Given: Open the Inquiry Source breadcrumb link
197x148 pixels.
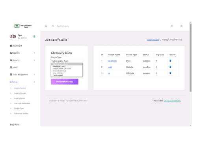Looking at the screenshot, I should click(153, 40).
